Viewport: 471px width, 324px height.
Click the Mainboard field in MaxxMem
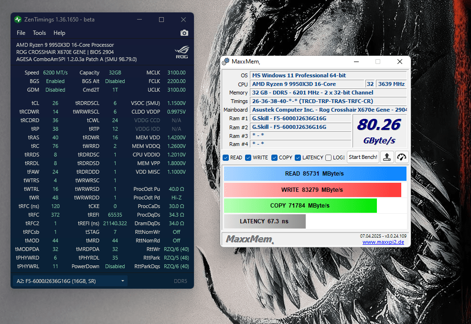(328, 110)
